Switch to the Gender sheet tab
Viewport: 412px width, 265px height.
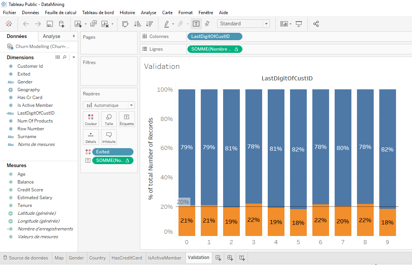[x=76, y=258]
